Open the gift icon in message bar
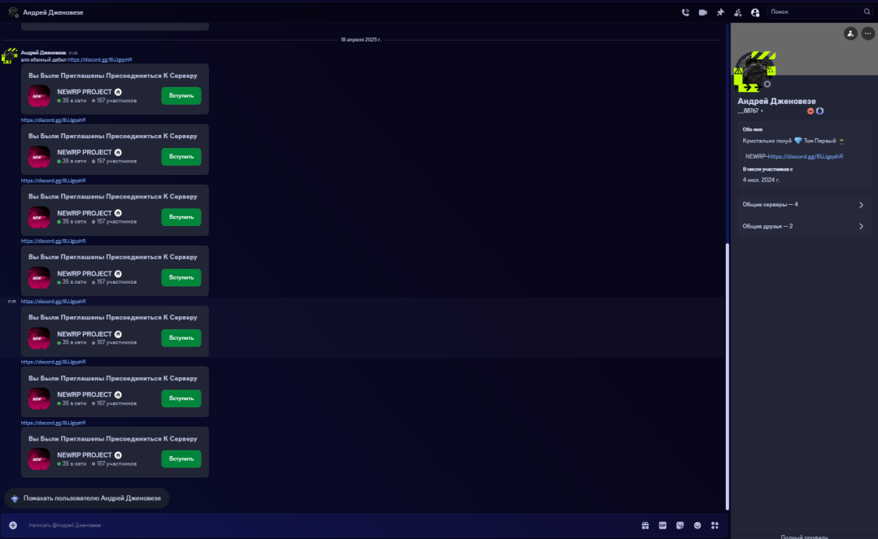The width and height of the screenshot is (878, 539). point(645,525)
